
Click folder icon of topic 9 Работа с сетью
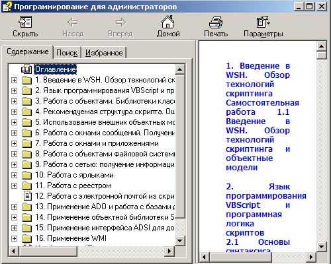[x=27, y=164]
